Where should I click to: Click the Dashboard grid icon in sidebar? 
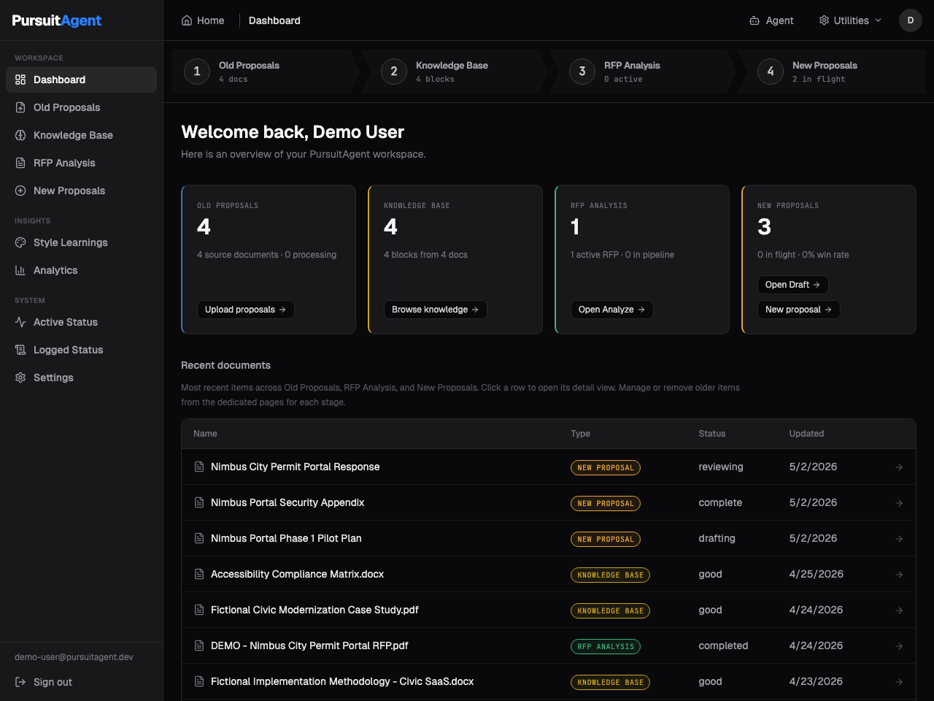pyautogui.click(x=20, y=80)
